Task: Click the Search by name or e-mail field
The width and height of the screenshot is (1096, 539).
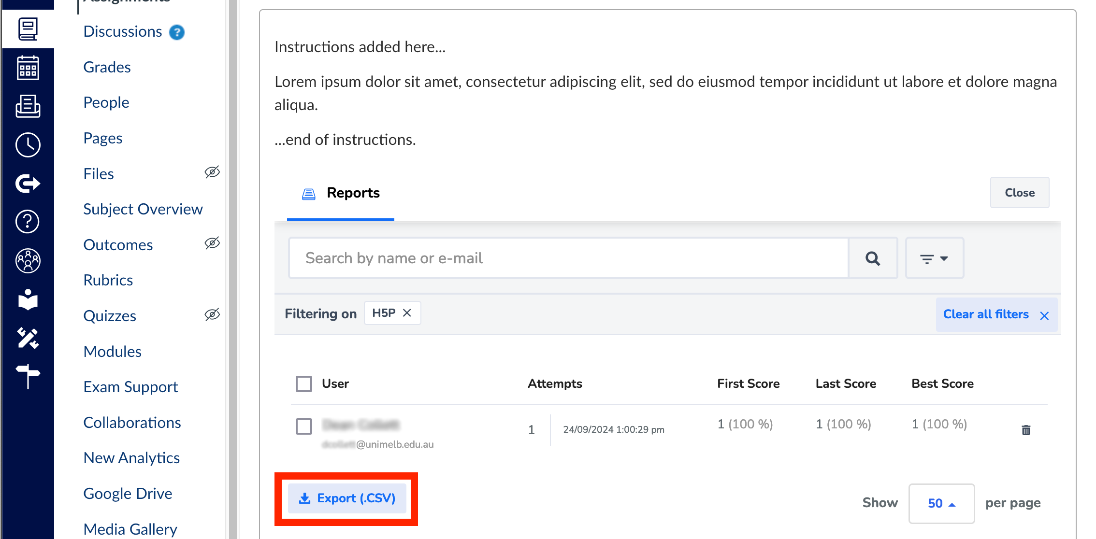Action: click(569, 258)
